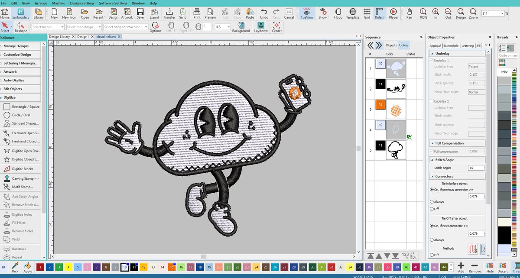Select the Reshape tool
Image resolution: width=520 pixels, height=278 pixels.
tap(21, 27)
